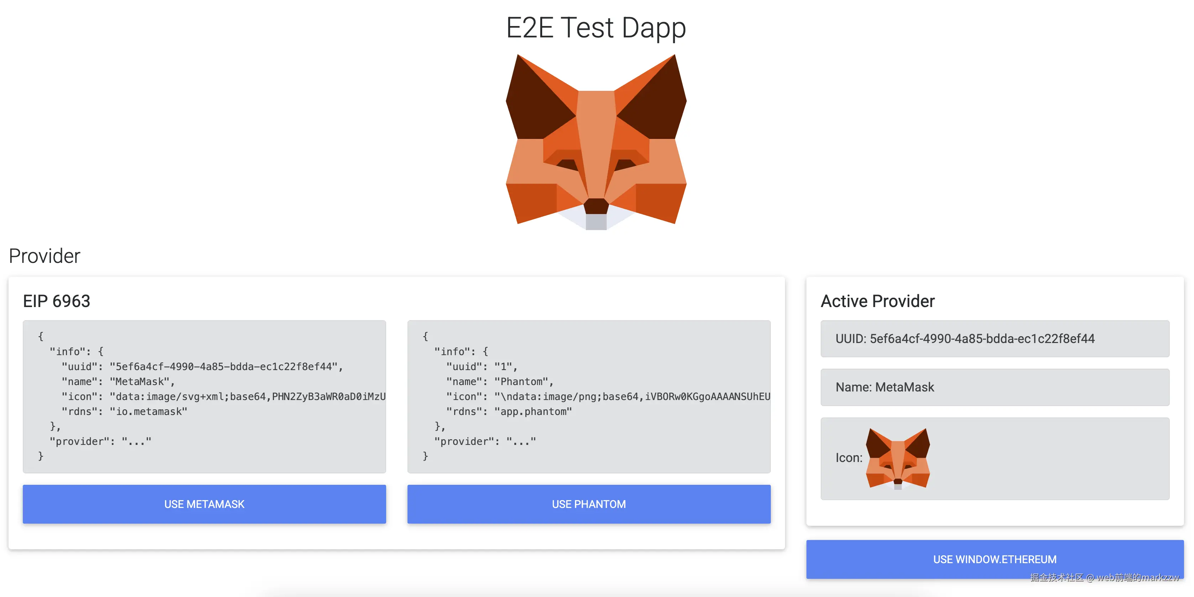The height and width of the screenshot is (597, 1194).
Task: Click the UUID field in Active Provider
Action: (x=995, y=339)
